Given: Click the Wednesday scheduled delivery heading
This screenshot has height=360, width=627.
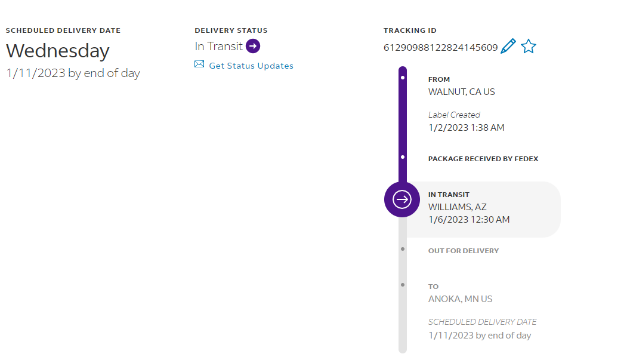Looking at the screenshot, I should [x=58, y=51].
